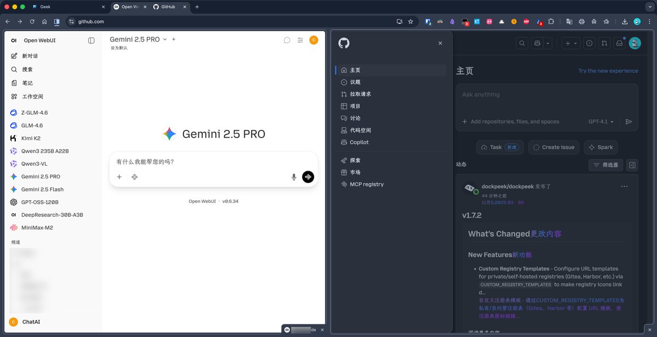Image resolution: width=657 pixels, height=337 pixels.
Task: Start voice mode with the black waveform button
Action: click(308, 177)
